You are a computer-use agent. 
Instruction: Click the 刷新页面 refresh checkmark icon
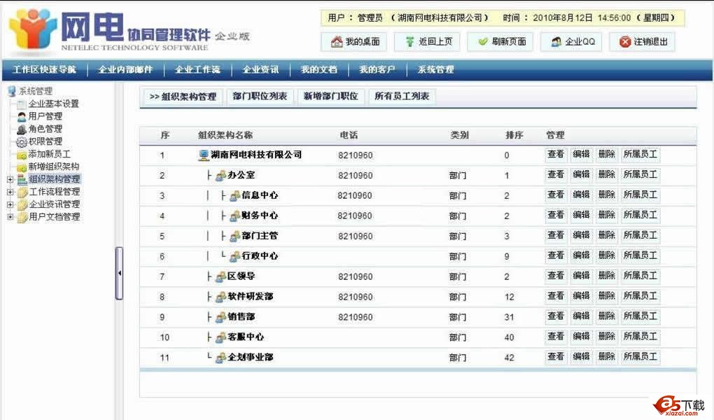(482, 42)
